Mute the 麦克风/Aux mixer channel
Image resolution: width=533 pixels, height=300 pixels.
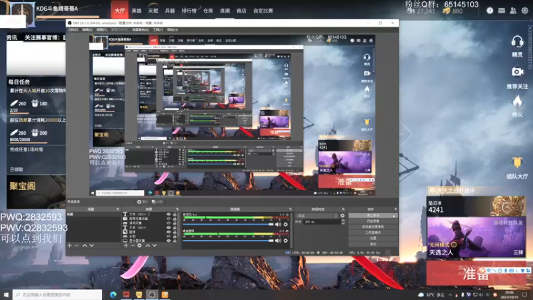[x=278, y=225]
